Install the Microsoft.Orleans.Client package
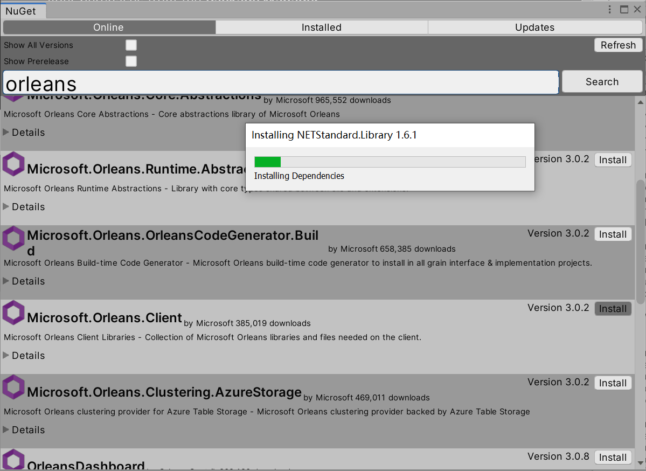 [613, 308]
